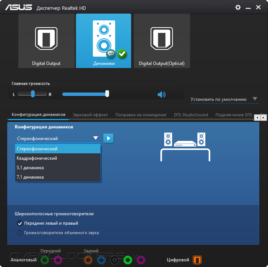268x267 pixels.
Task: Collapse the Стереофонический speaker configuration dropdown
Action: point(58,138)
